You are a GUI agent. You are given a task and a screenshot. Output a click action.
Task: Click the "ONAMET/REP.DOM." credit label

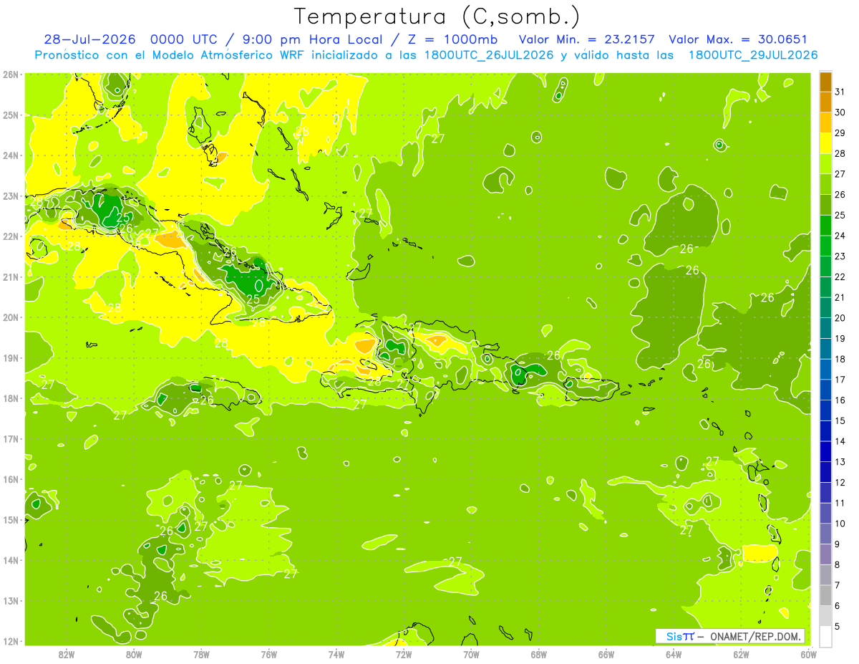(x=755, y=636)
